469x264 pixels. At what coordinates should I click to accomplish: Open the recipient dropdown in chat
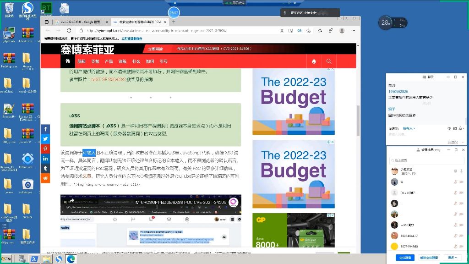tap(409, 128)
